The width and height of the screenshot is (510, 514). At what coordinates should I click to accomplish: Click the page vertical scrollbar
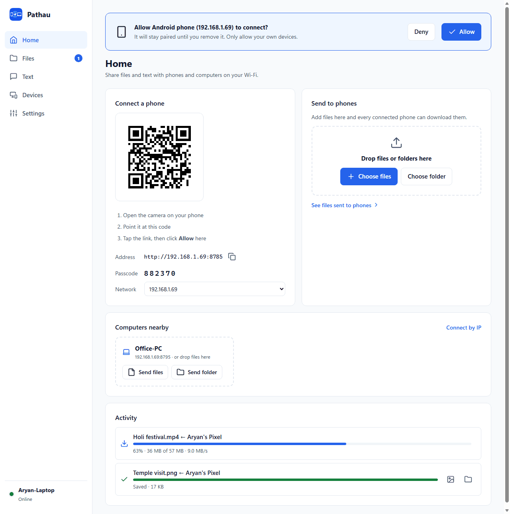pyautogui.click(x=507, y=255)
